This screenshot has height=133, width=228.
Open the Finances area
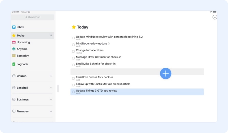[23, 111]
